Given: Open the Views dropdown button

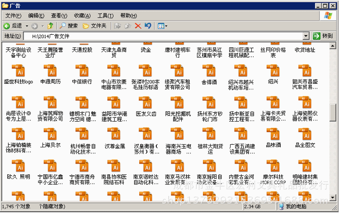Looking at the screenshot, I should (162, 26).
